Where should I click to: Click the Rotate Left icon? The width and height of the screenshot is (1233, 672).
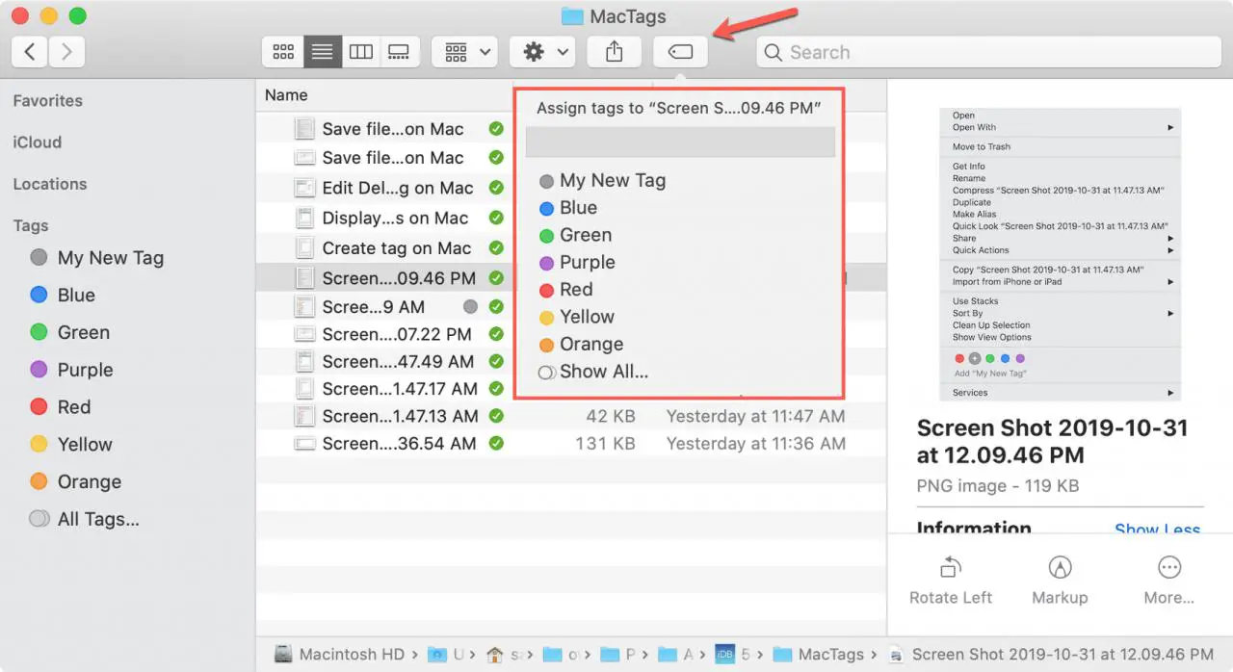coord(950,568)
